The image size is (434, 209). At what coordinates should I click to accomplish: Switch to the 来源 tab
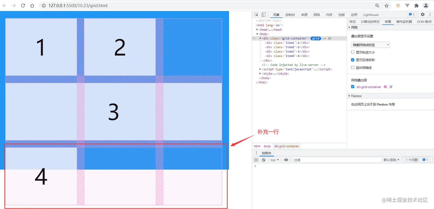click(304, 15)
